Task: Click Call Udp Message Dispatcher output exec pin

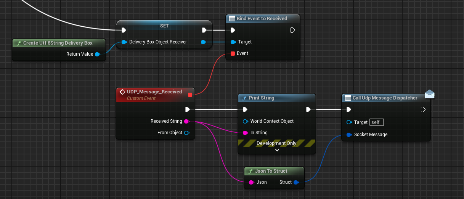Action: coord(423,109)
